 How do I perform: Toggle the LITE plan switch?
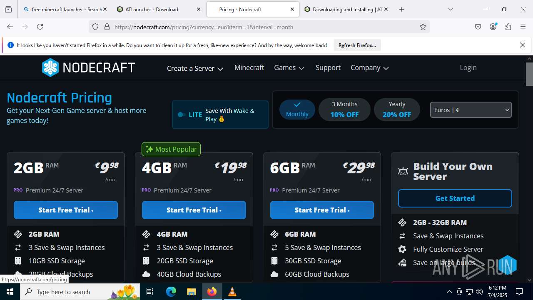182,115
